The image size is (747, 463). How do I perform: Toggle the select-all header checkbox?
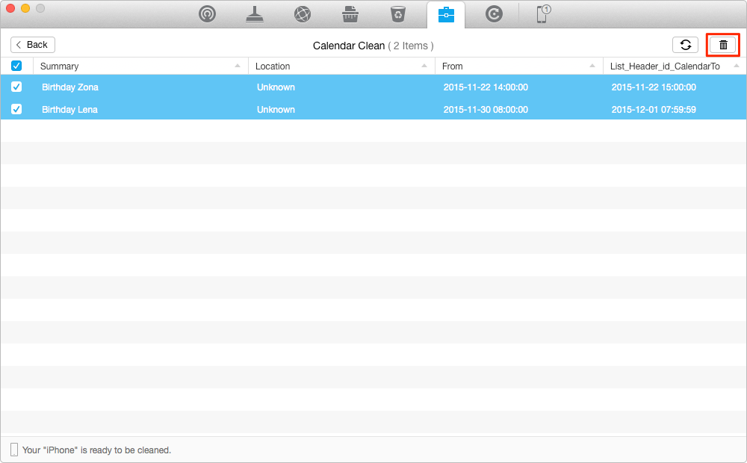point(16,66)
